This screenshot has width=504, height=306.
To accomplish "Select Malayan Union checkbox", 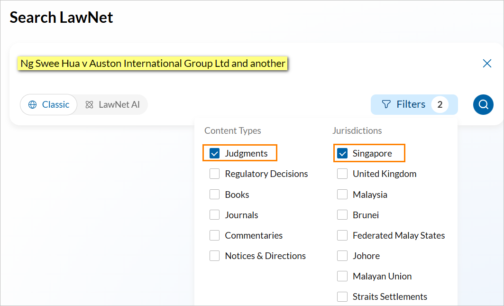I will pyautogui.click(x=342, y=276).
